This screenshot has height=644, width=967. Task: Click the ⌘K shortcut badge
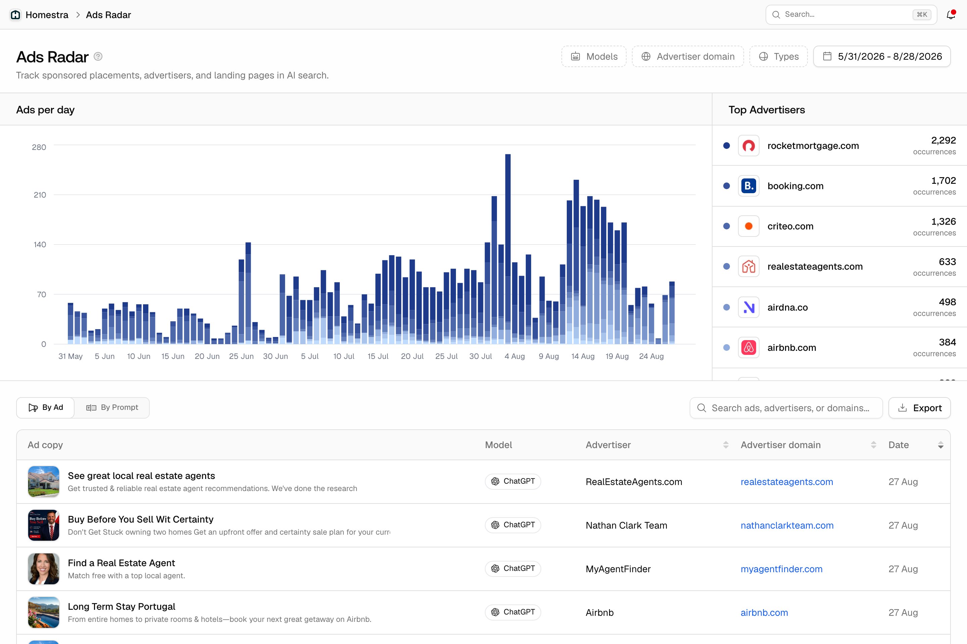pyautogui.click(x=922, y=15)
